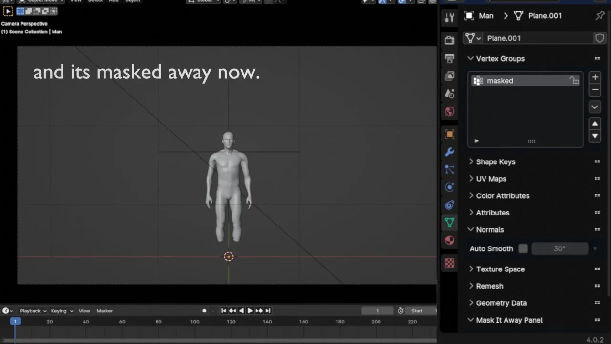Open the Modifier properties tab
The width and height of the screenshot is (611, 344).
point(449,151)
